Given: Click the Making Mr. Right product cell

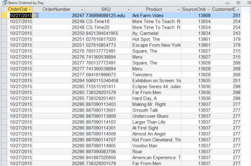Looking at the screenshot, I should click(156, 104).
